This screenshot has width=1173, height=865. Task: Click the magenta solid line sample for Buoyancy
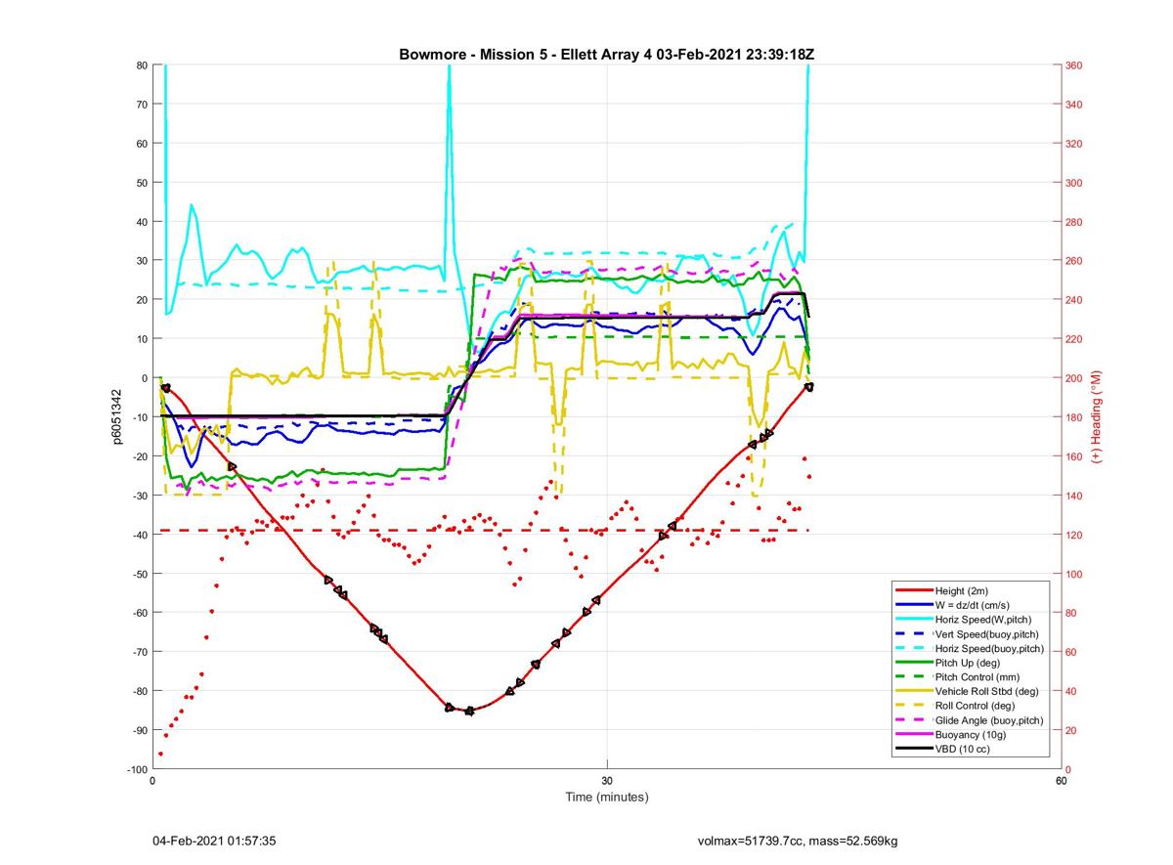[x=913, y=735]
